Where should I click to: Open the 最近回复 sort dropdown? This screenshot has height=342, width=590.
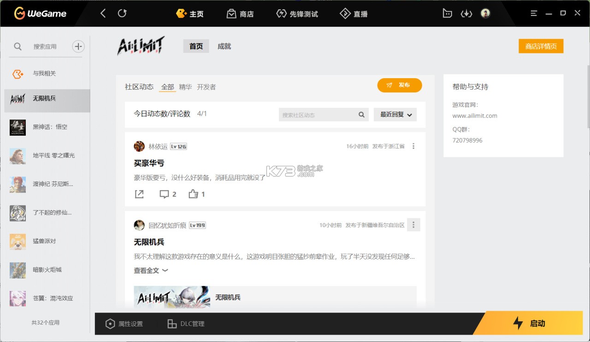coord(395,115)
